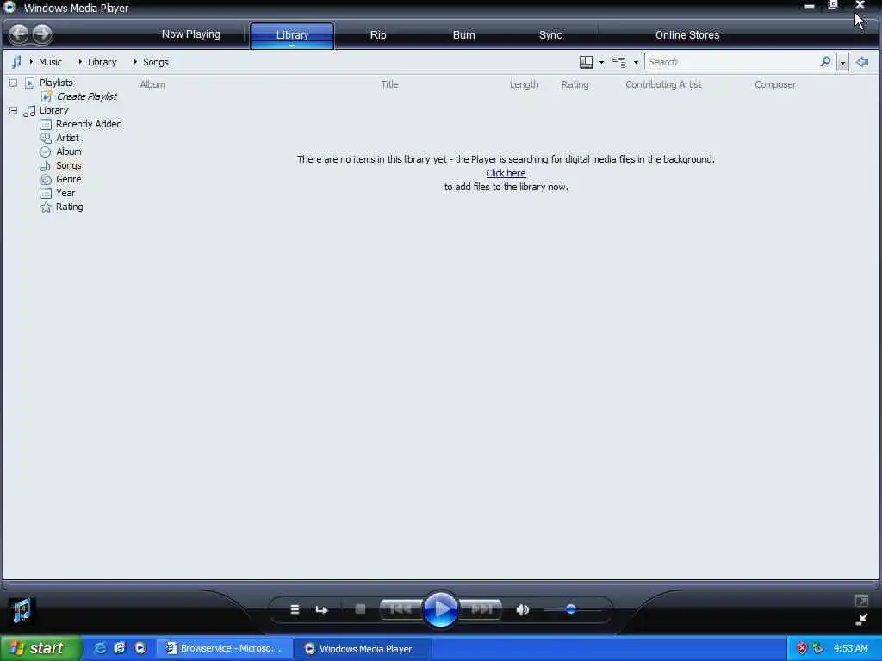Start playback with the Play button
This screenshot has height=661, width=882.
click(x=440, y=608)
